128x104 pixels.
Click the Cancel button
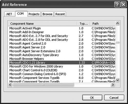114,98
